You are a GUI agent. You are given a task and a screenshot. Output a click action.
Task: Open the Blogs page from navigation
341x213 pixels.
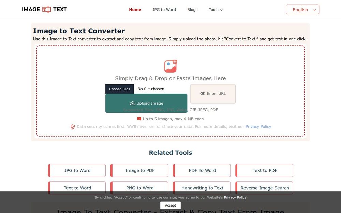point(192,10)
